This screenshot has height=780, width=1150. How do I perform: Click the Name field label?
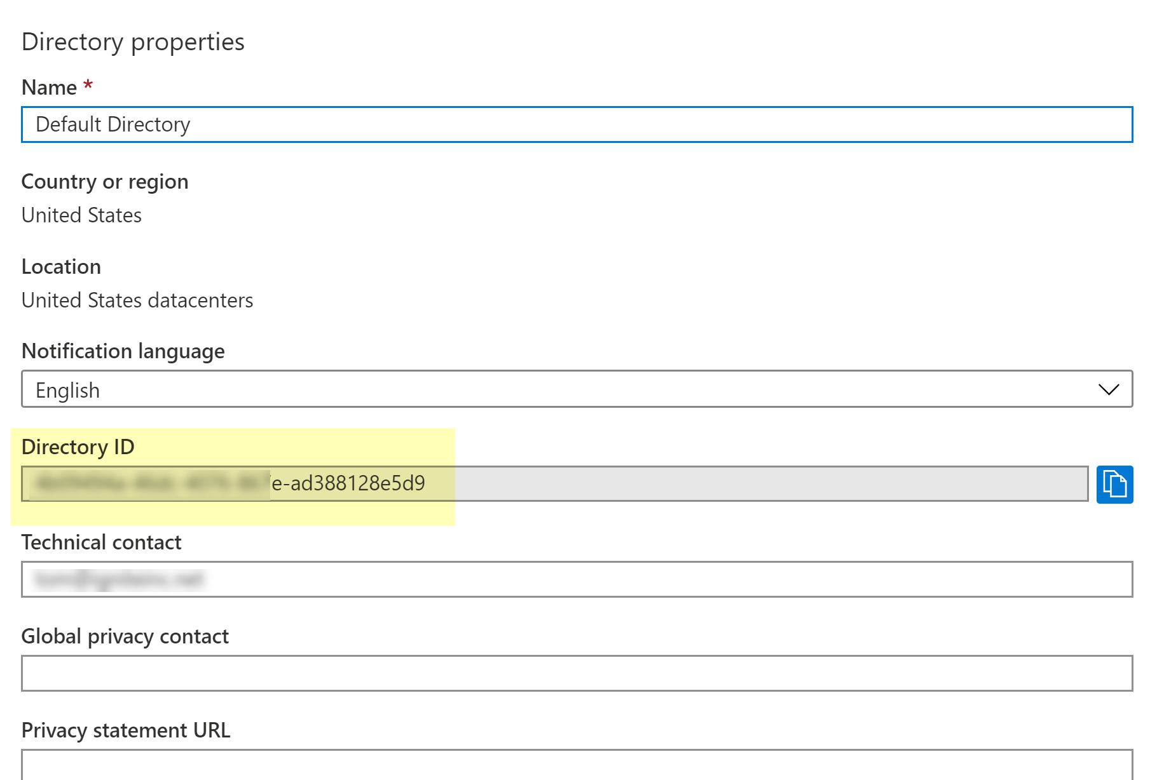[x=49, y=88]
